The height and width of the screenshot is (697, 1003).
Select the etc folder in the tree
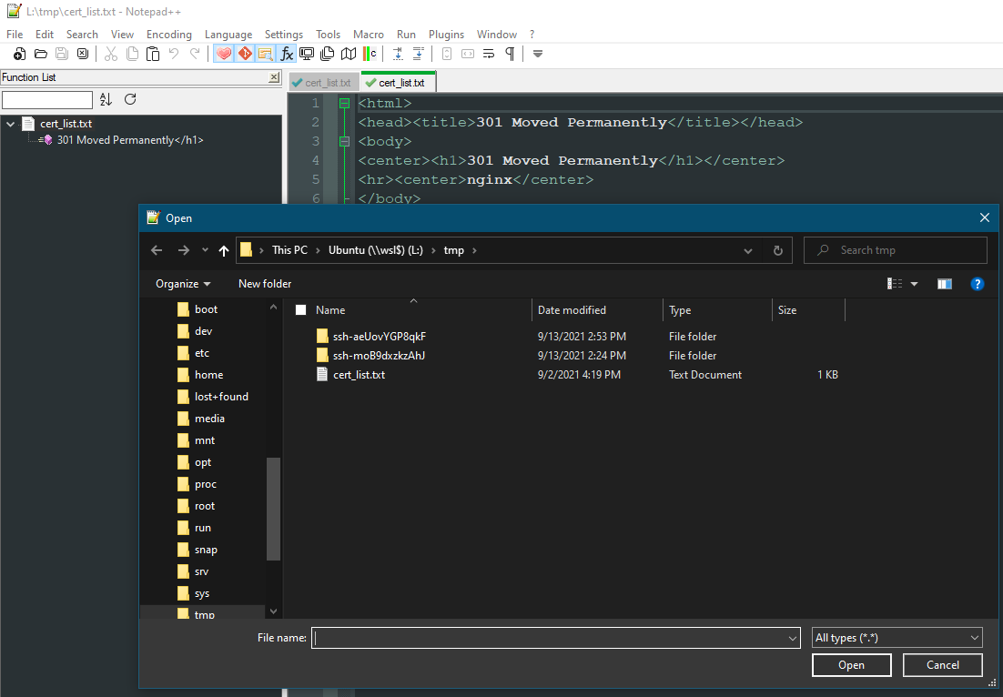click(201, 353)
